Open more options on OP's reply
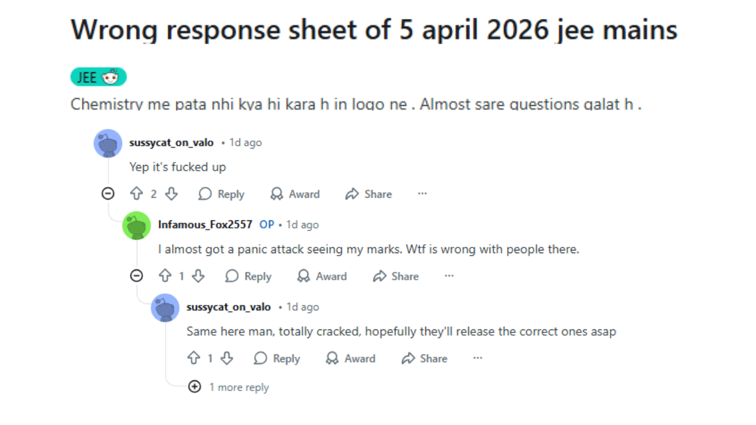 point(449,276)
